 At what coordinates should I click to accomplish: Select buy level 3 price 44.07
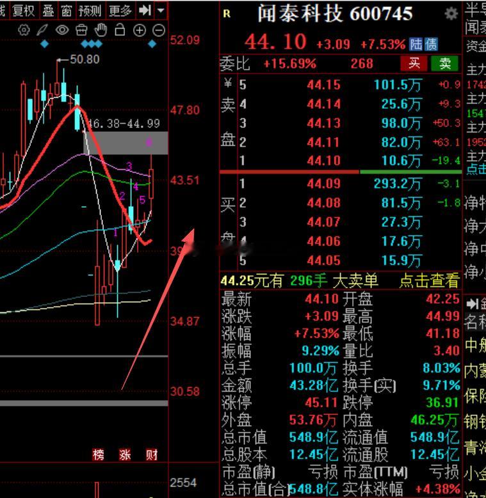click(323, 221)
